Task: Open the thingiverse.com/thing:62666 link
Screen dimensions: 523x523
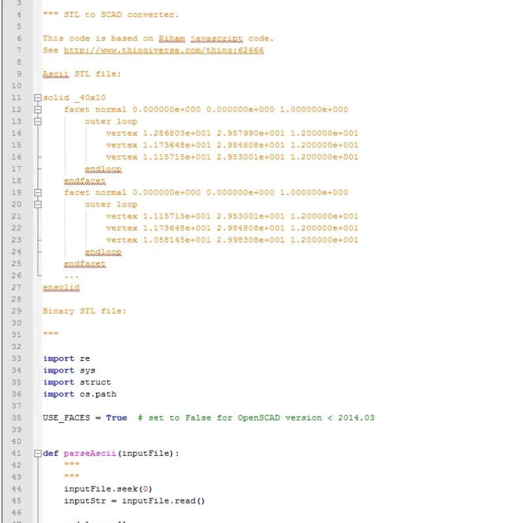Action: [x=164, y=50]
